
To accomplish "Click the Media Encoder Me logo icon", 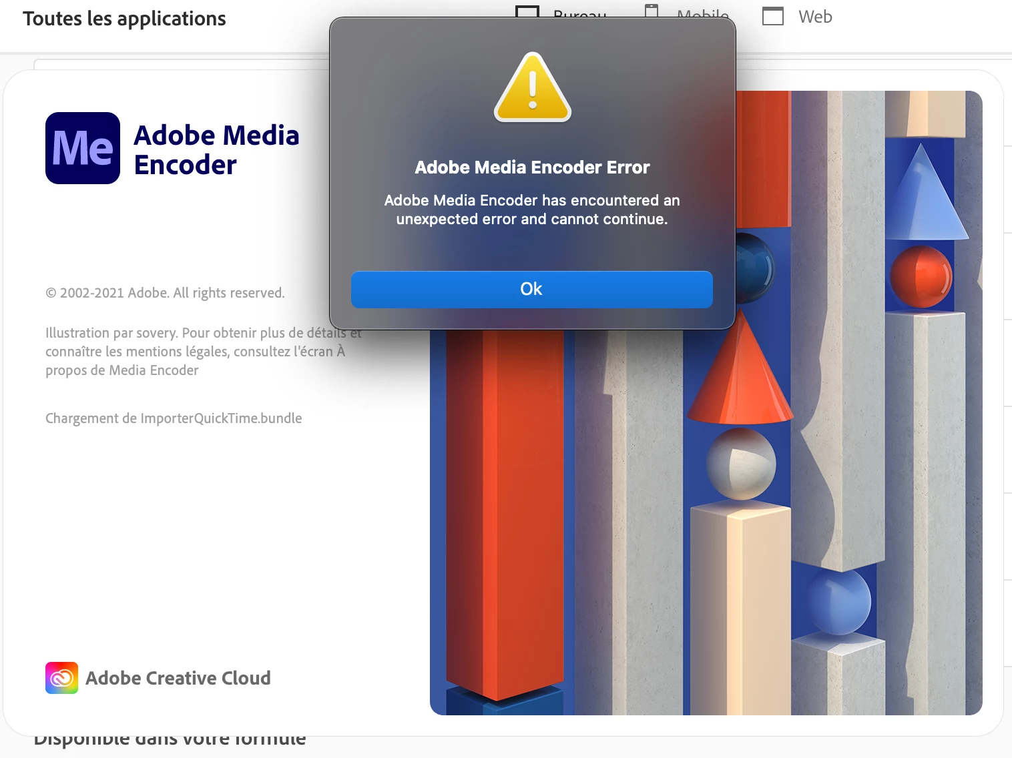I will click(83, 148).
